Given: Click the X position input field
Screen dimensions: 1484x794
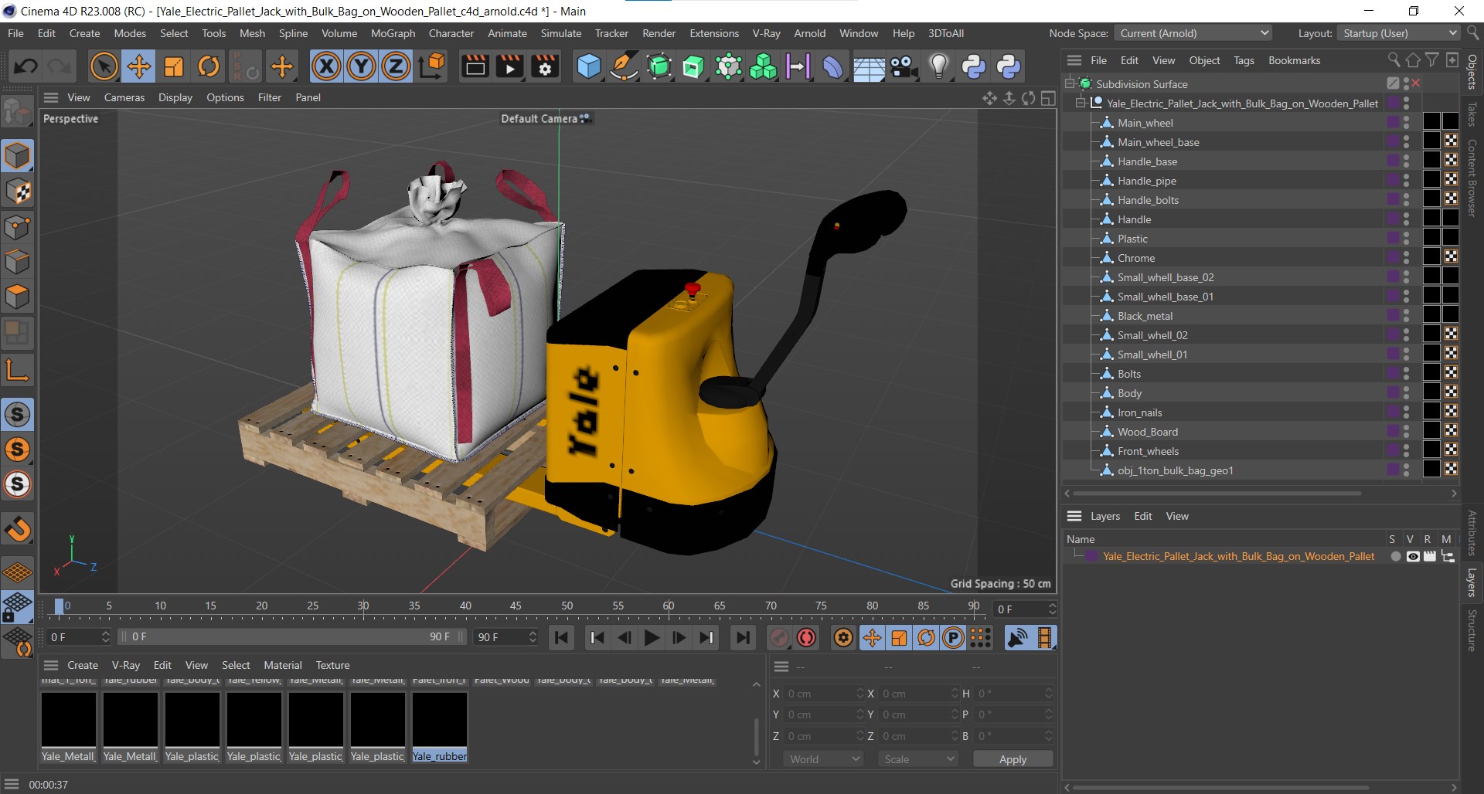Looking at the screenshot, I should coord(822,694).
